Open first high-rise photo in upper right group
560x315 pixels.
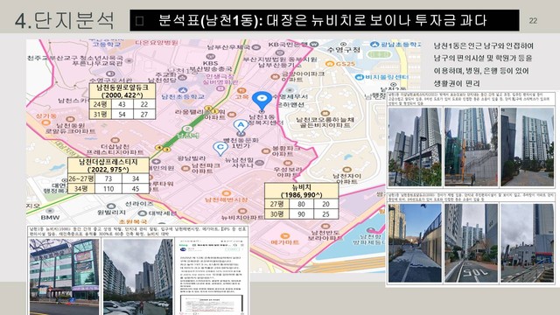(415, 147)
